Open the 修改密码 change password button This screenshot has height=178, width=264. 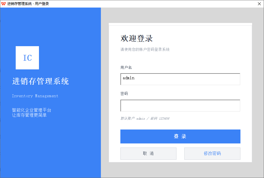[x=212, y=153]
